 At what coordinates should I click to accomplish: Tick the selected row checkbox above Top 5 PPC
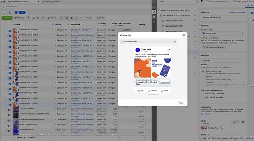point(3,105)
